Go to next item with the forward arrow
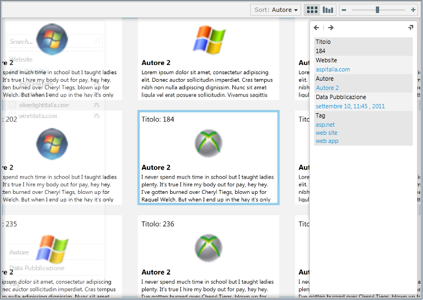The image size is (423, 300). click(x=331, y=28)
